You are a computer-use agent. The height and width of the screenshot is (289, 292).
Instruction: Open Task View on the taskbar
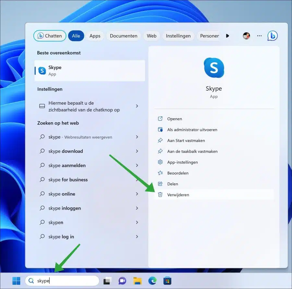click(x=107, y=281)
